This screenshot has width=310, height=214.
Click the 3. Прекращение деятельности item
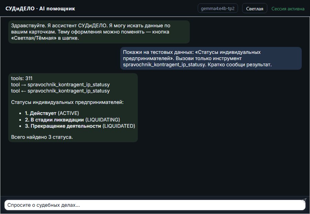point(80,126)
